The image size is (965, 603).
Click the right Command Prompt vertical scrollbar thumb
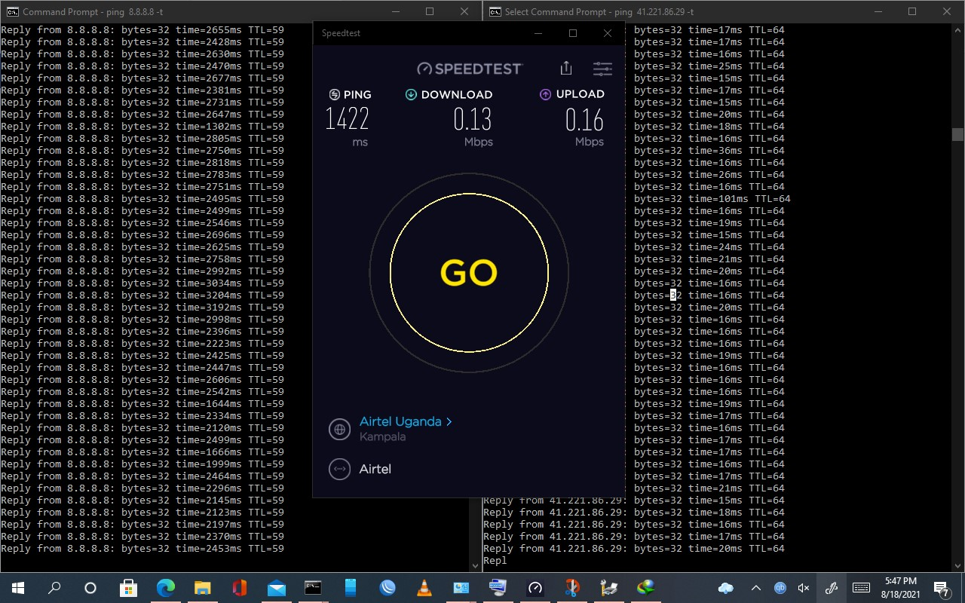[x=957, y=134]
